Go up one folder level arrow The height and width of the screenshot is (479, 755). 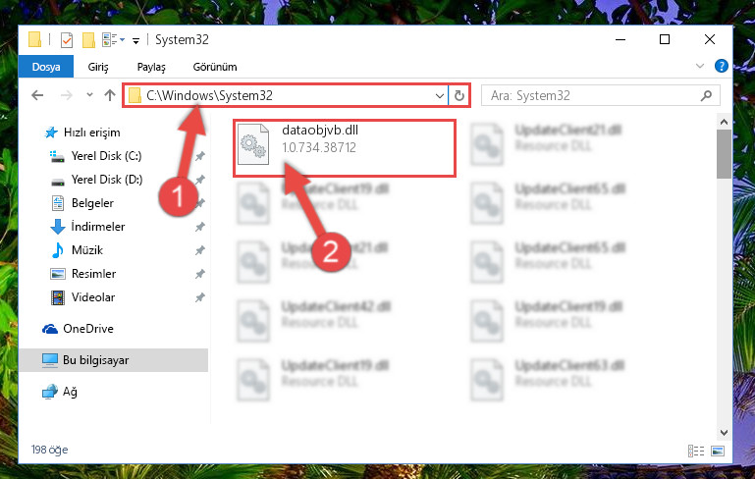click(x=110, y=95)
